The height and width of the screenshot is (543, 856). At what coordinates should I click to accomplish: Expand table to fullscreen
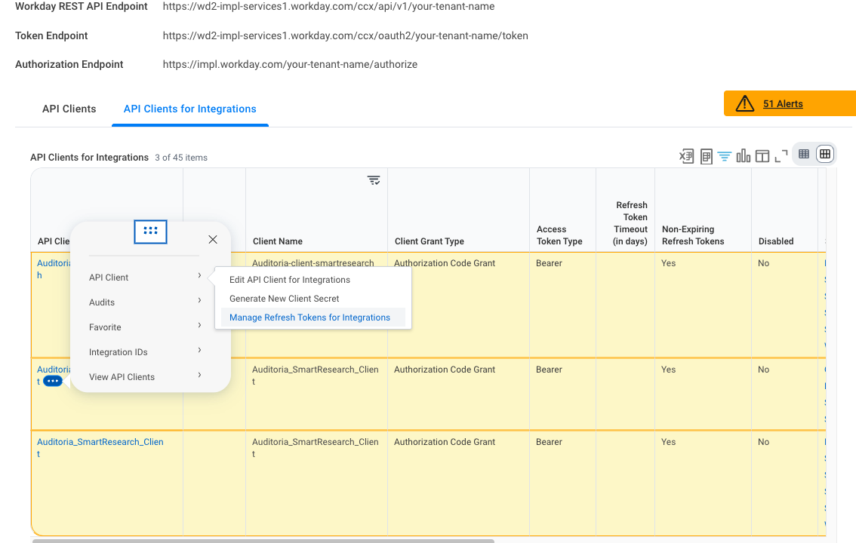point(781,156)
